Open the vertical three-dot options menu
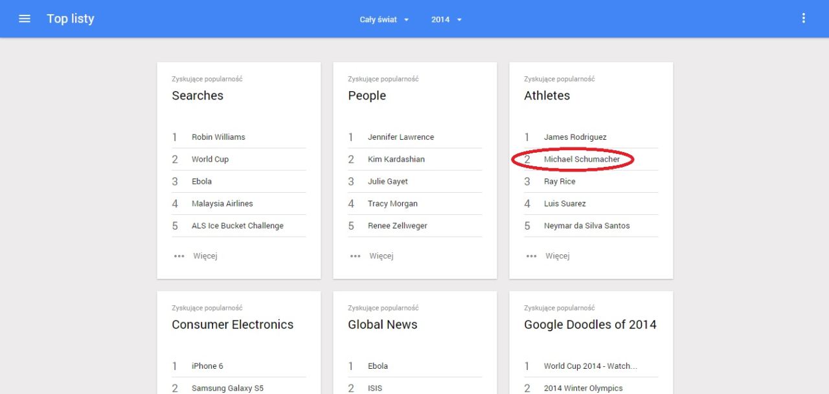Screen dimensions: 829x394 click(804, 18)
